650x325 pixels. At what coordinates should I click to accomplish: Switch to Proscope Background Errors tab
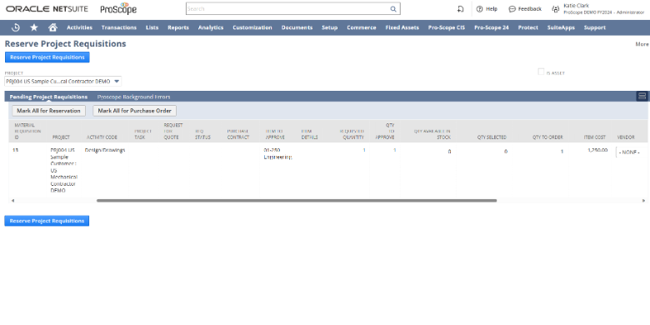[x=133, y=97]
